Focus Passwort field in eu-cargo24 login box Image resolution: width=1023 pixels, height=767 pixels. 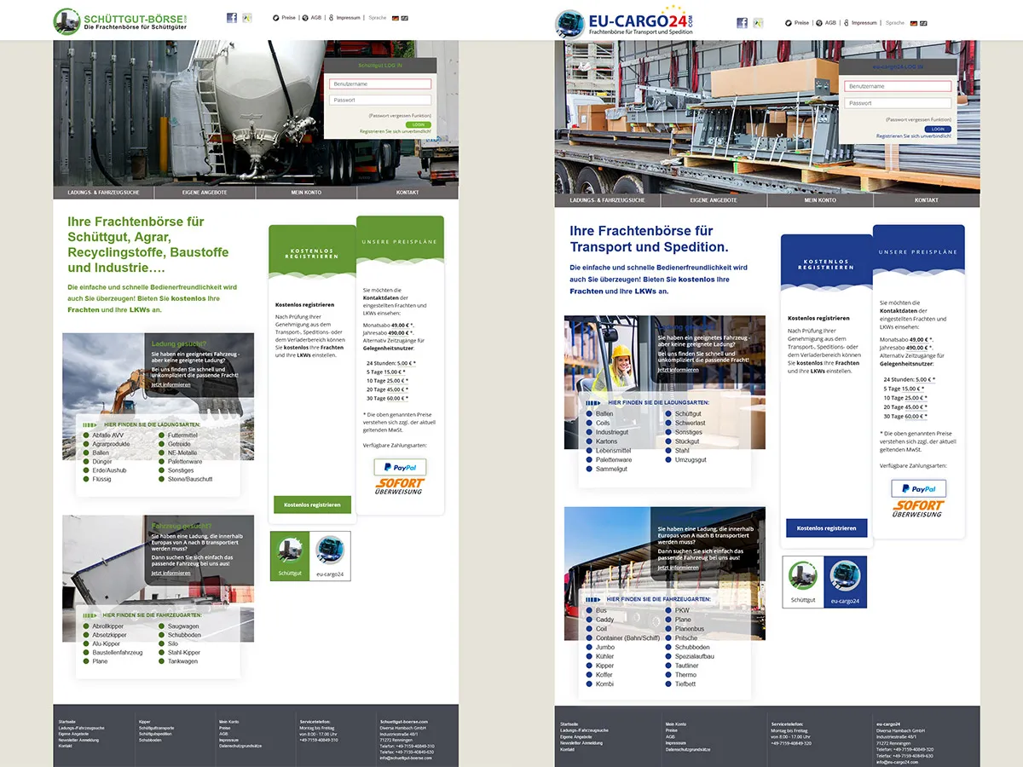tap(898, 103)
